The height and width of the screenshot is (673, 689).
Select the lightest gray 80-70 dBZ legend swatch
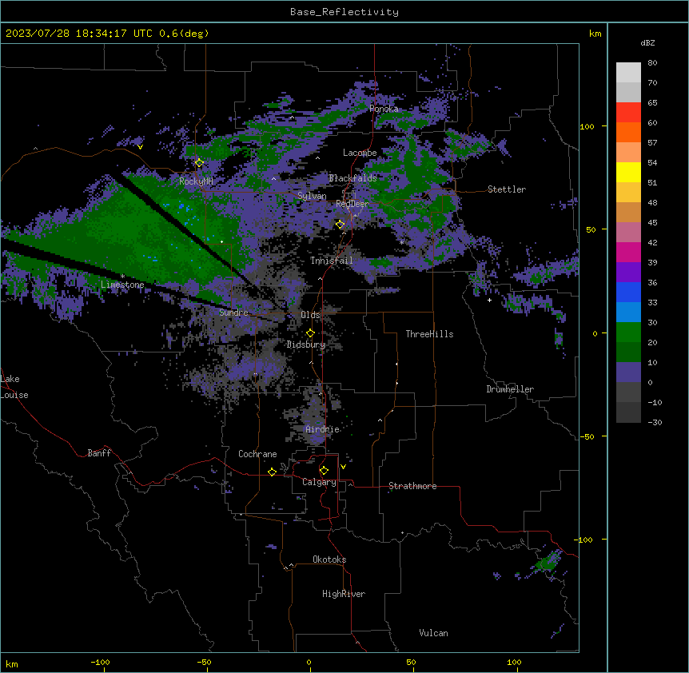[x=628, y=73]
